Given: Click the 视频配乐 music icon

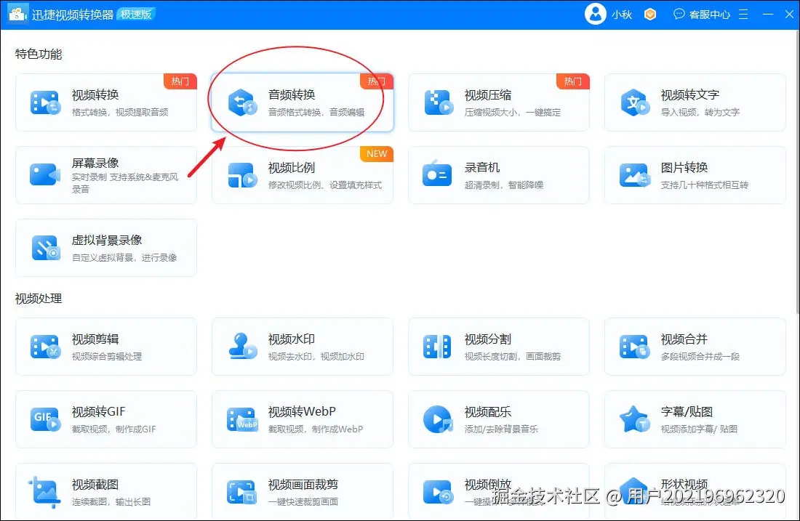Looking at the screenshot, I should (438, 419).
